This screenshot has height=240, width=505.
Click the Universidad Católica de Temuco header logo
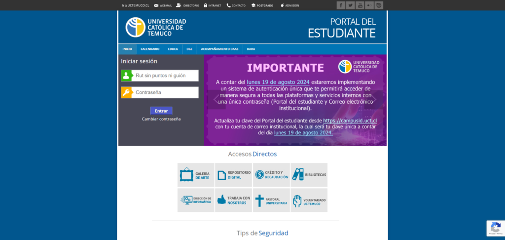(x=156, y=27)
